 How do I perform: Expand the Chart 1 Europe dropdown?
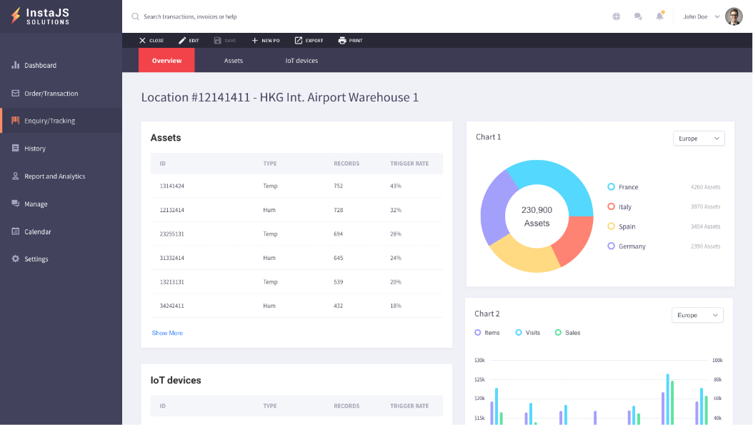coord(698,139)
